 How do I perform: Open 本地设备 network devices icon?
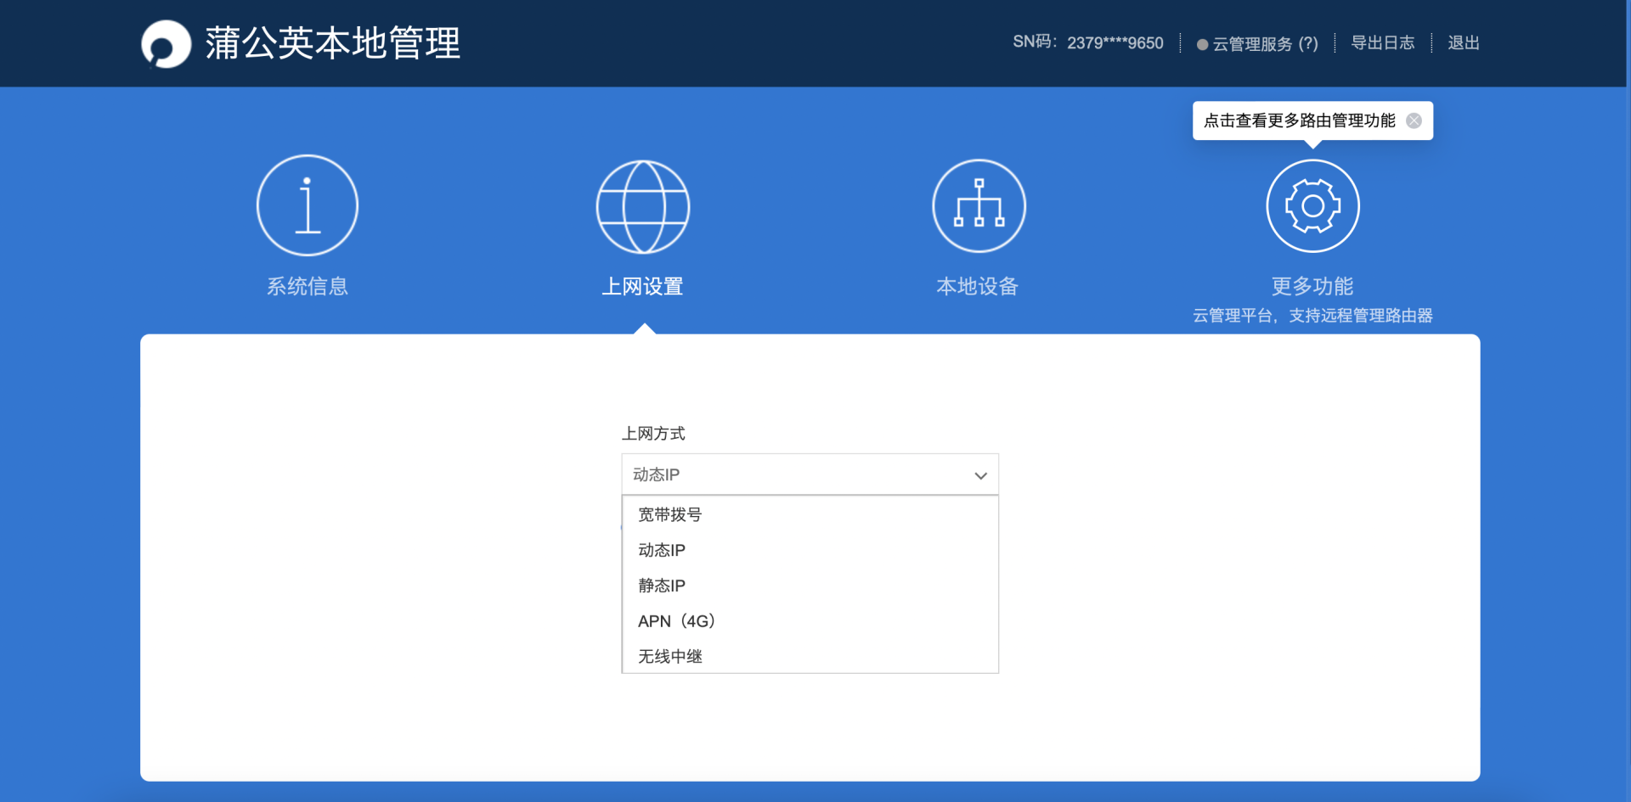coord(978,205)
